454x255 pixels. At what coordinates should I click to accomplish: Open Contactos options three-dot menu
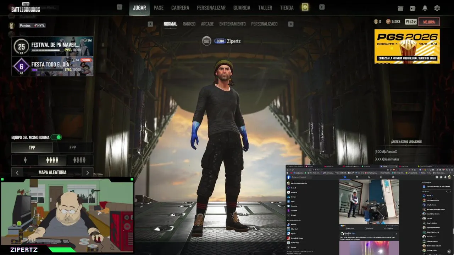point(450,192)
